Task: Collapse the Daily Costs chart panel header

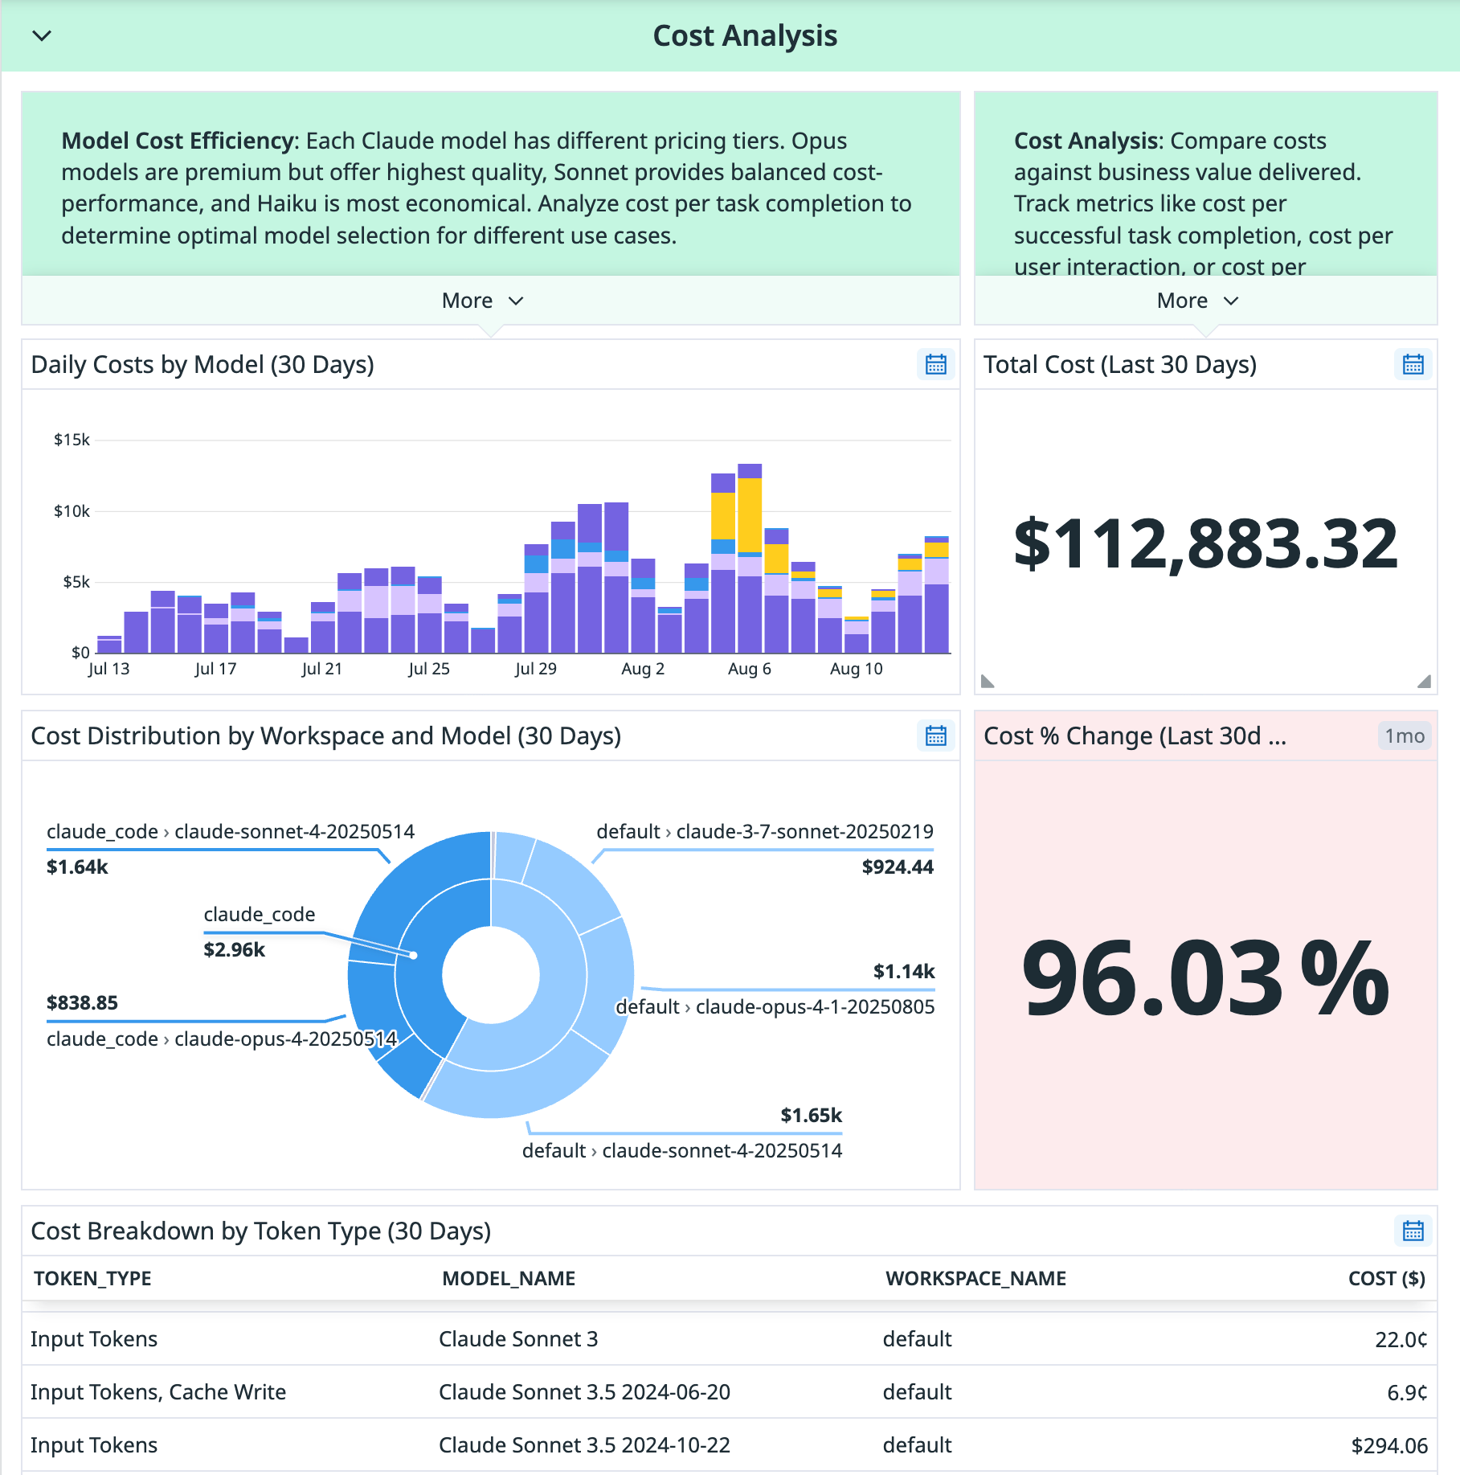Action: pyautogui.click(x=202, y=364)
